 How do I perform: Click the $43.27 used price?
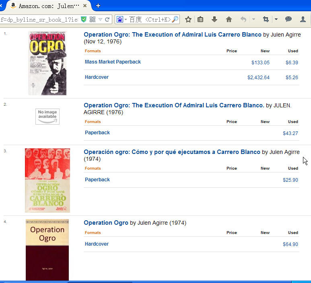coord(290,133)
